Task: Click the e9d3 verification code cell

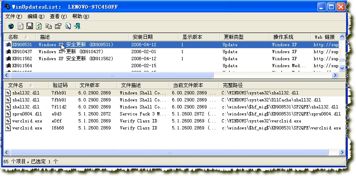Action: coord(56,114)
